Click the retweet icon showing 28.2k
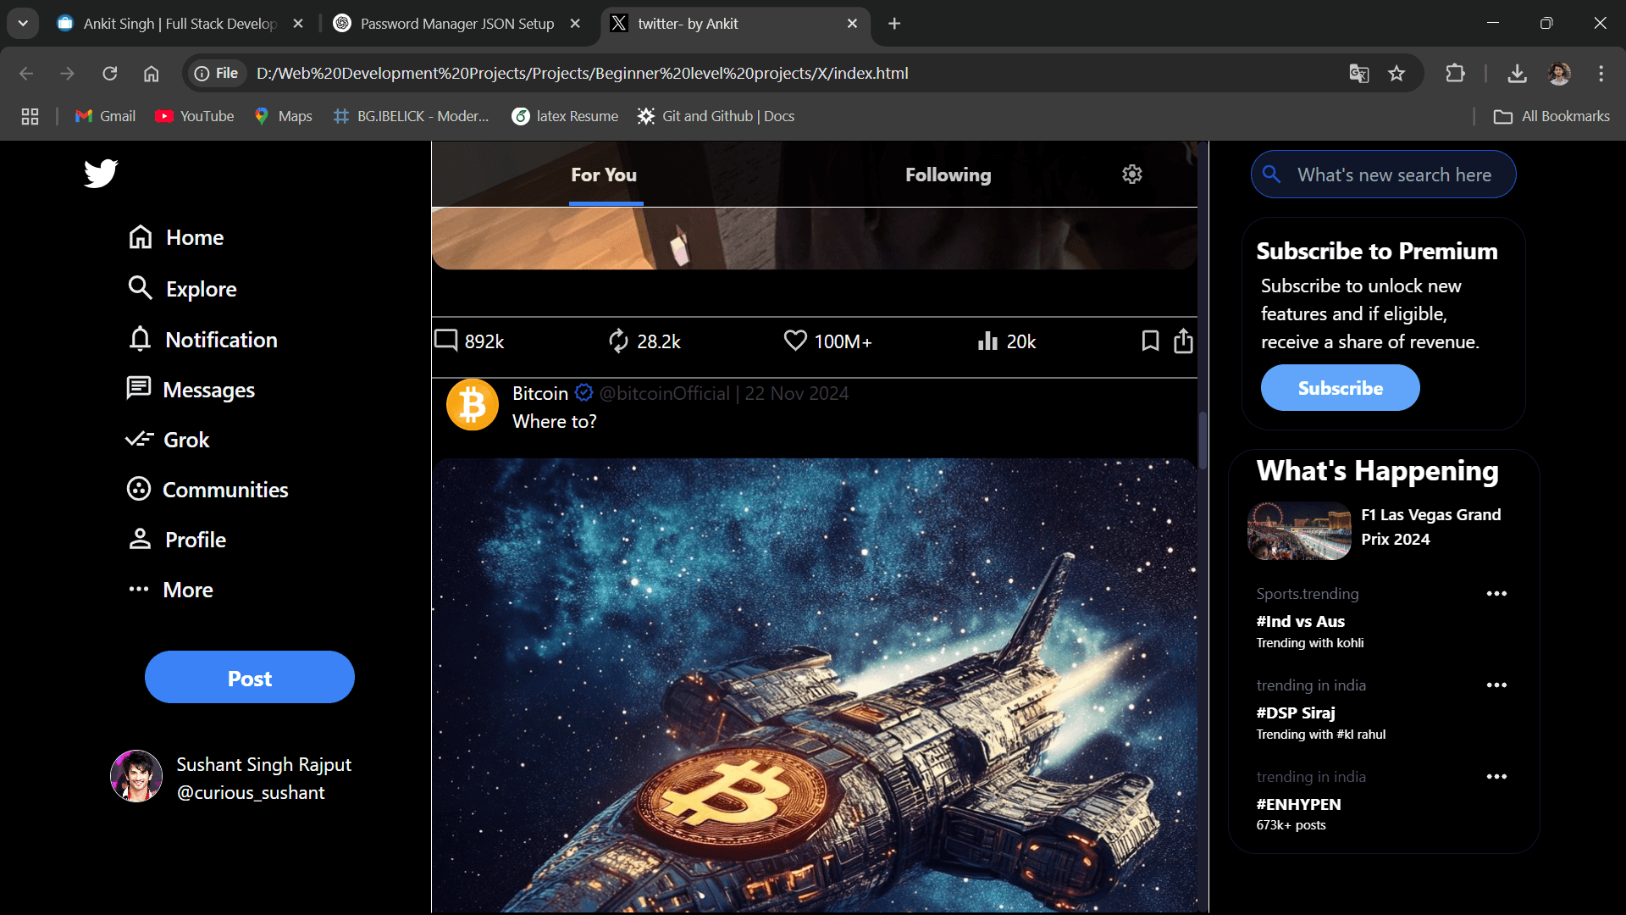This screenshot has height=915, width=1626. click(x=619, y=341)
